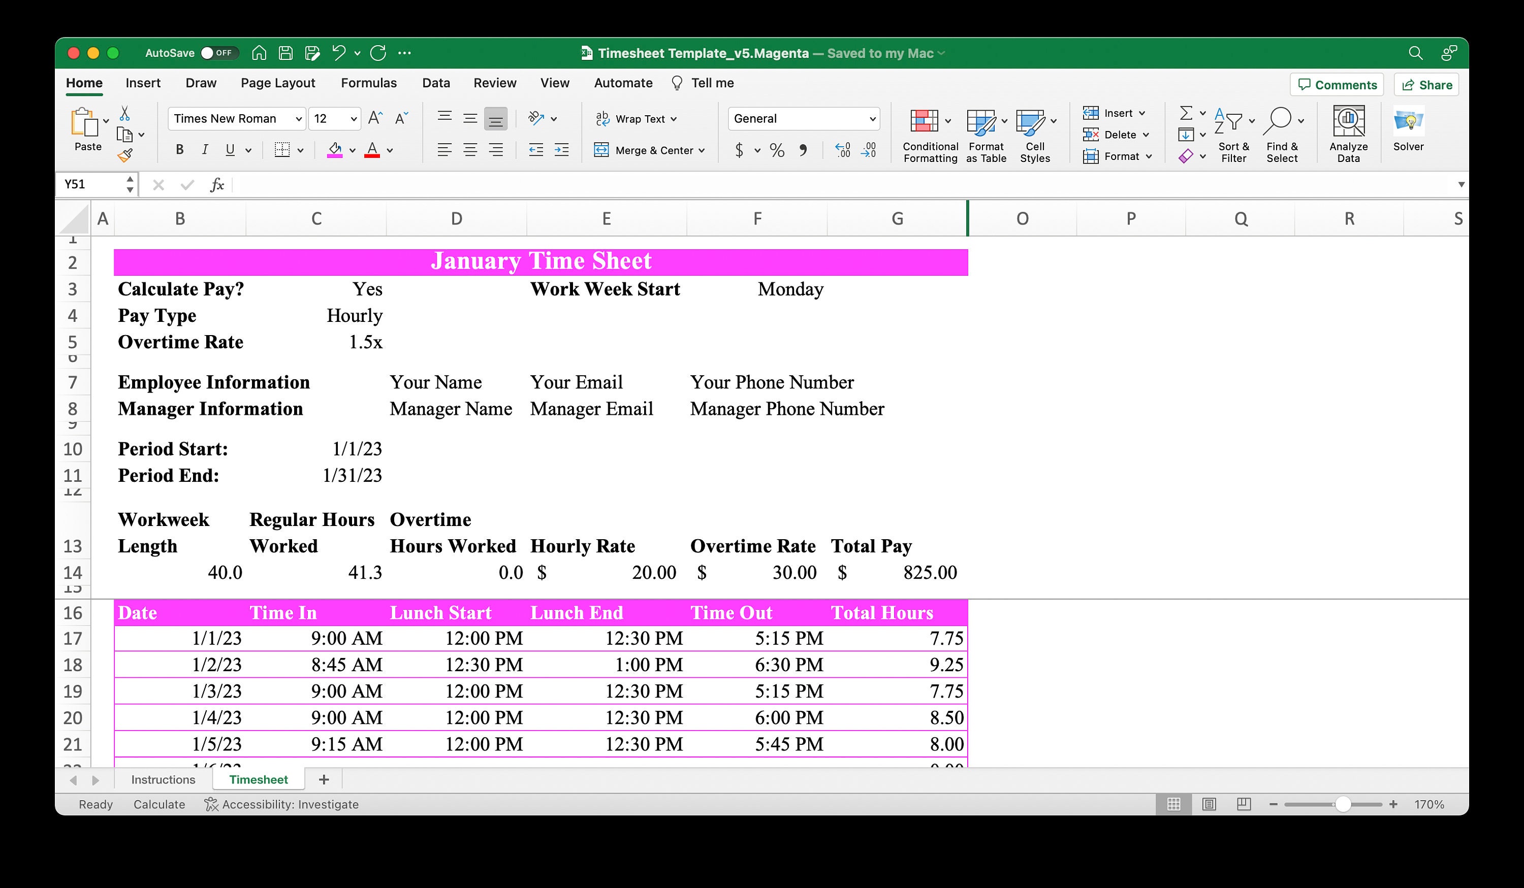This screenshot has width=1524, height=888.
Task: Open the fill color swatch menu
Action: click(353, 149)
